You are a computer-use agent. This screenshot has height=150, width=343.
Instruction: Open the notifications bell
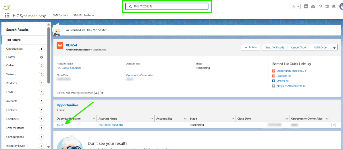334,7
